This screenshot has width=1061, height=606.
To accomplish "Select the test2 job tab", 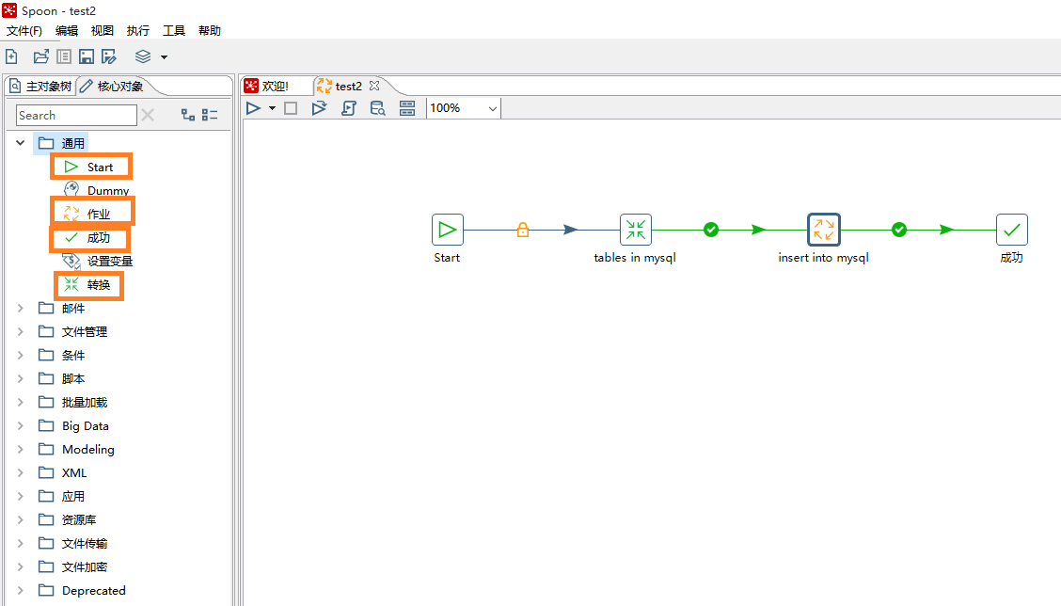I will (341, 86).
